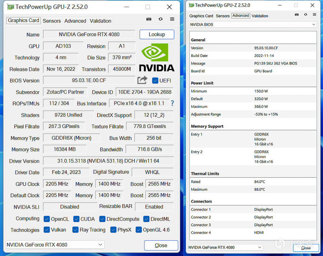The width and height of the screenshot is (323, 256).
Task: Minimize the right GPU-Z window
Action: pos(280,5)
